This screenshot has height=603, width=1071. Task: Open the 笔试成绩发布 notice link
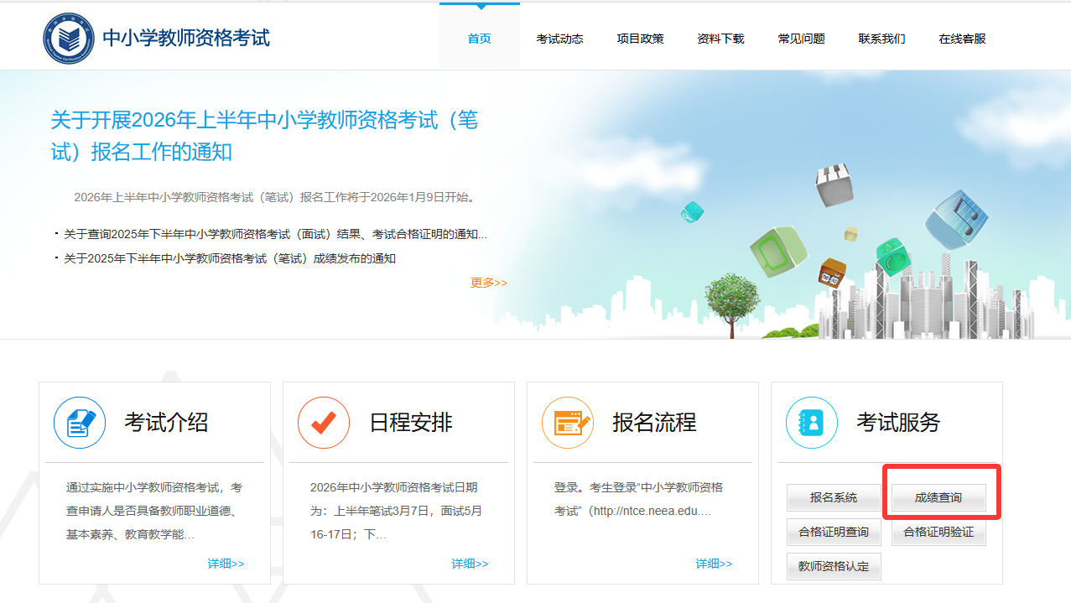click(229, 258)
